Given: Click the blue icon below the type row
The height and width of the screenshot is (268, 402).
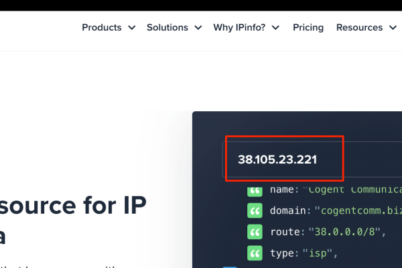Looking at the screenshot, I should 230,267.
